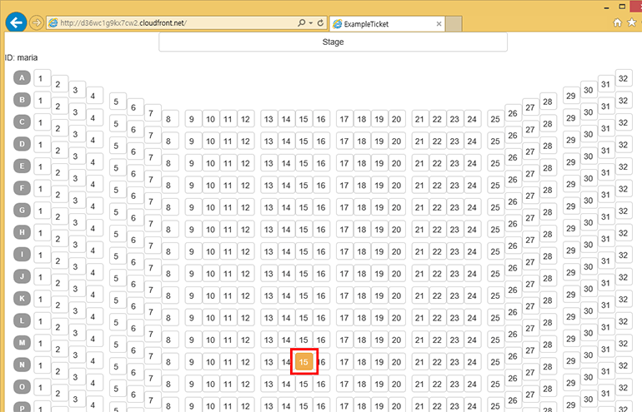Refresh the page with the reload icon
Image resolution: width=642 pixels, height=412 pixels.
click(320, 23)
